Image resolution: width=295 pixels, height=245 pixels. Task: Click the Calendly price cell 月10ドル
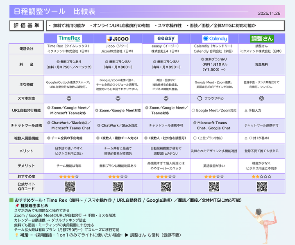click(x=214, y=65)
